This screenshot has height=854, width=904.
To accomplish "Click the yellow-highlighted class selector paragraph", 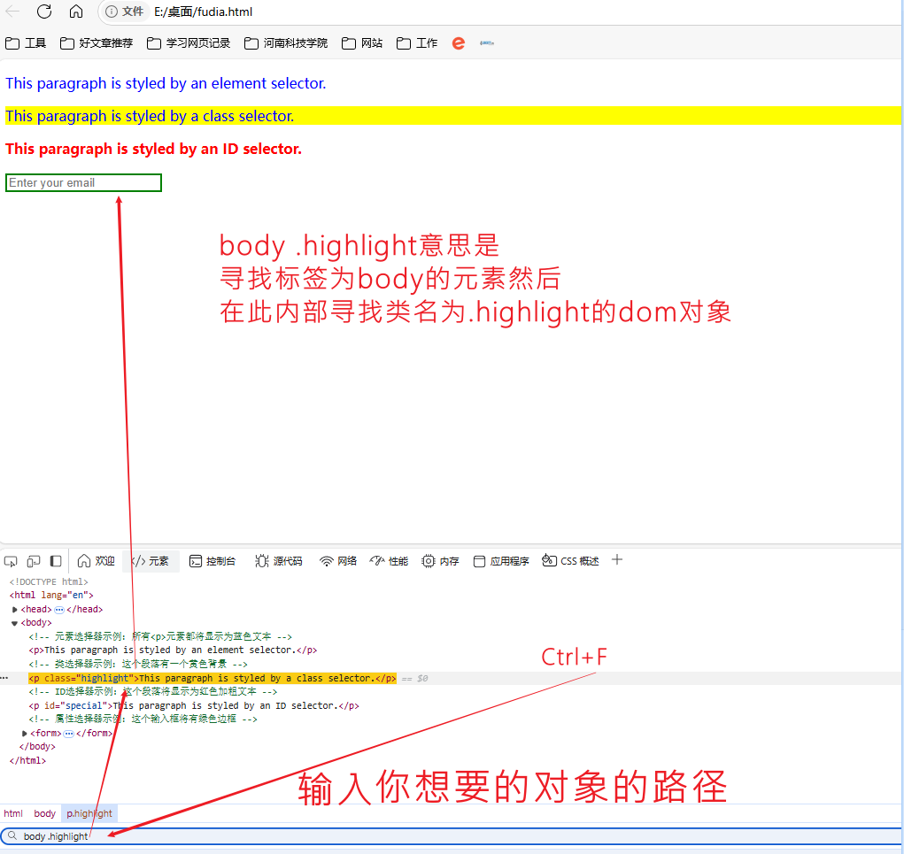I will click(452, 116).
